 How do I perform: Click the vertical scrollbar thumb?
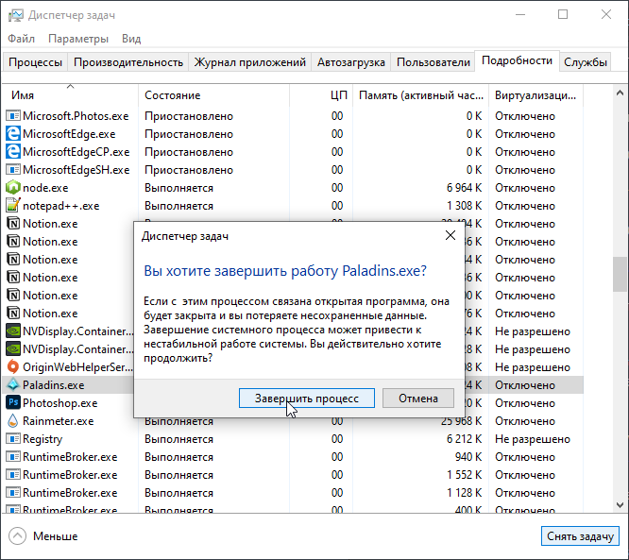point(620,274)
